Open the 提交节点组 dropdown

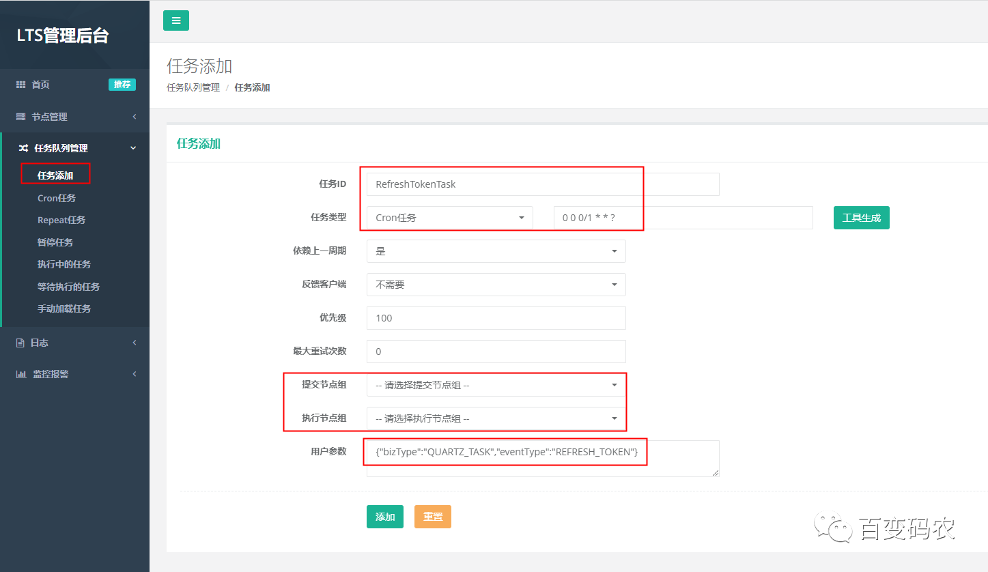coord(496,385)
